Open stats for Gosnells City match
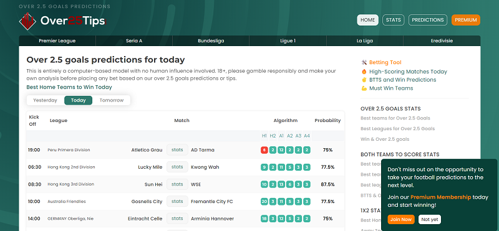Image resolution: width=499 pixels, height=231 pixels. tap(177, 202)
